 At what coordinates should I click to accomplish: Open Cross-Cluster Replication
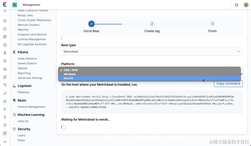pyautogui.click(x=34, y=20)
